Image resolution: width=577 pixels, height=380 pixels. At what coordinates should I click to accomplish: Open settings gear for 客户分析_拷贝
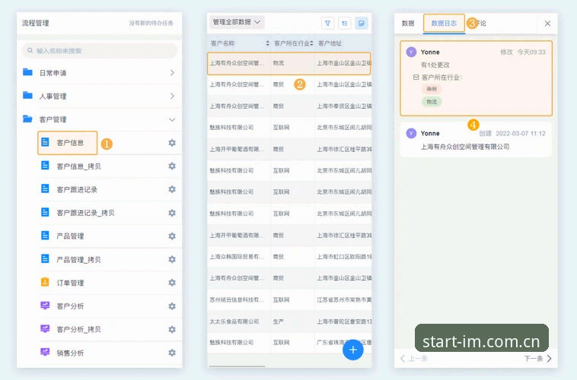coord(172,329)
